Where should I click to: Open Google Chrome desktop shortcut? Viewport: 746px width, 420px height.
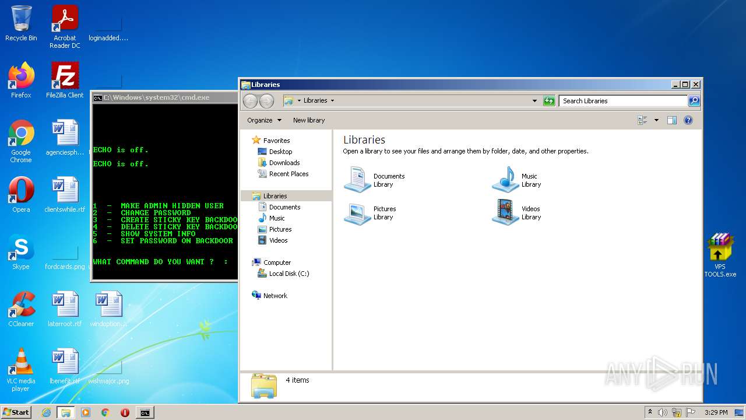point(21,141)
